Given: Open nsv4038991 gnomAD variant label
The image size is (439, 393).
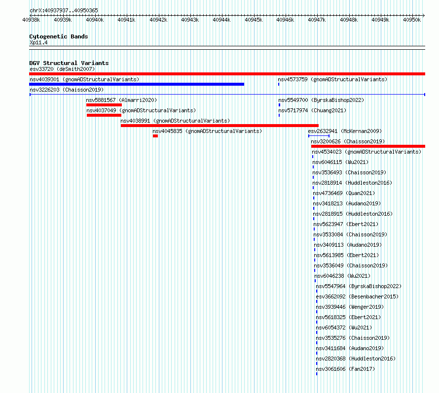Looking at the screenshot, I should coord(175,121).
